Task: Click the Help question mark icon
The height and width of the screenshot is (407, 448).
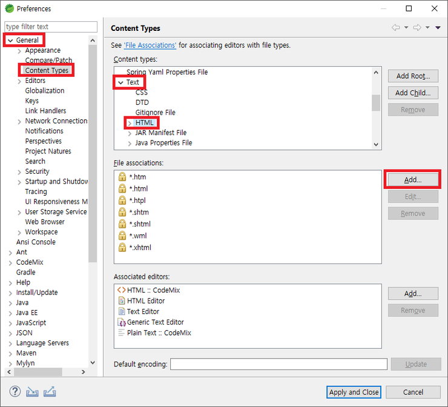Action: click(16, 392)
